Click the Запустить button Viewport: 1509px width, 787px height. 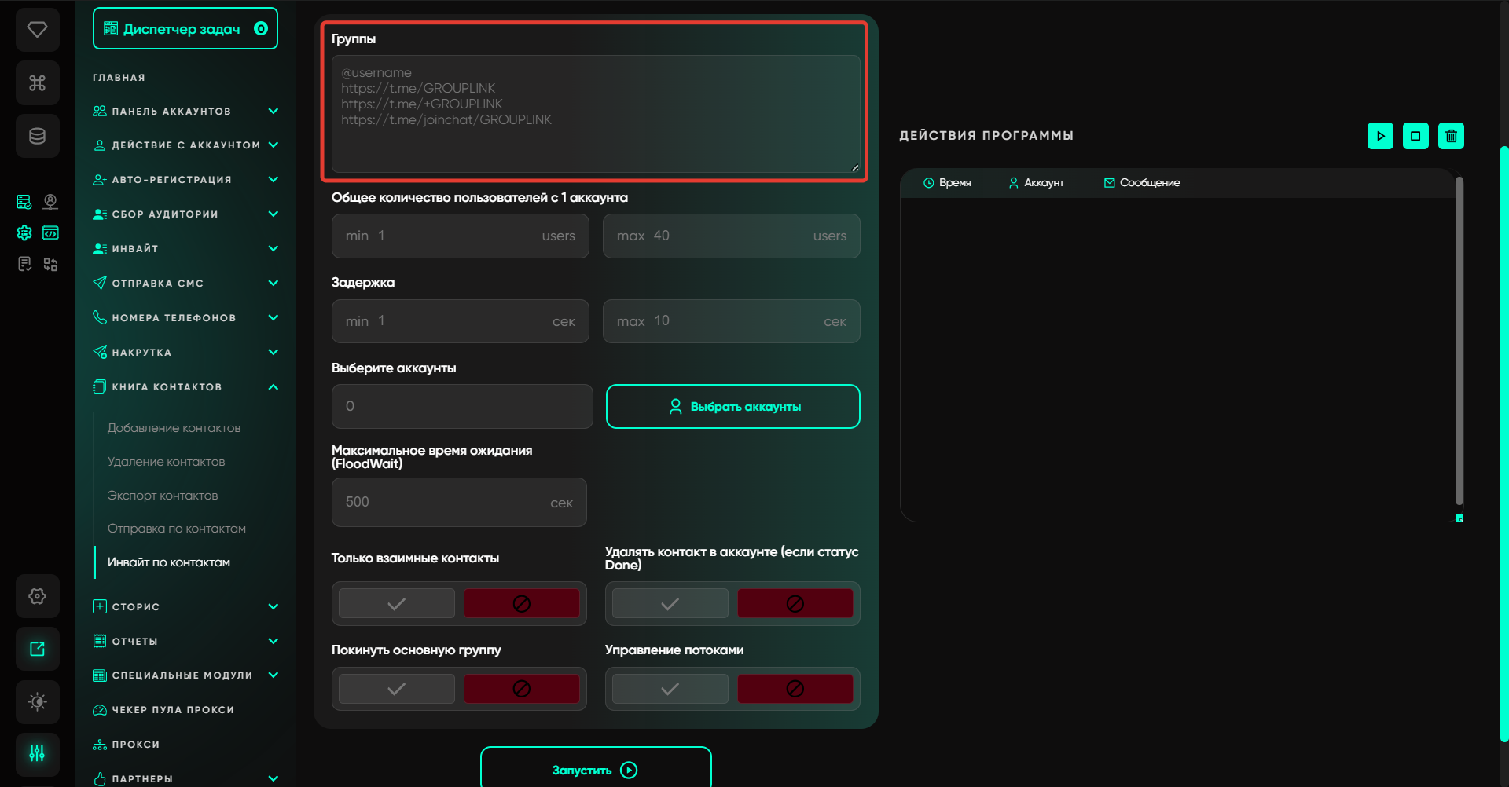(x=596, y=770)
